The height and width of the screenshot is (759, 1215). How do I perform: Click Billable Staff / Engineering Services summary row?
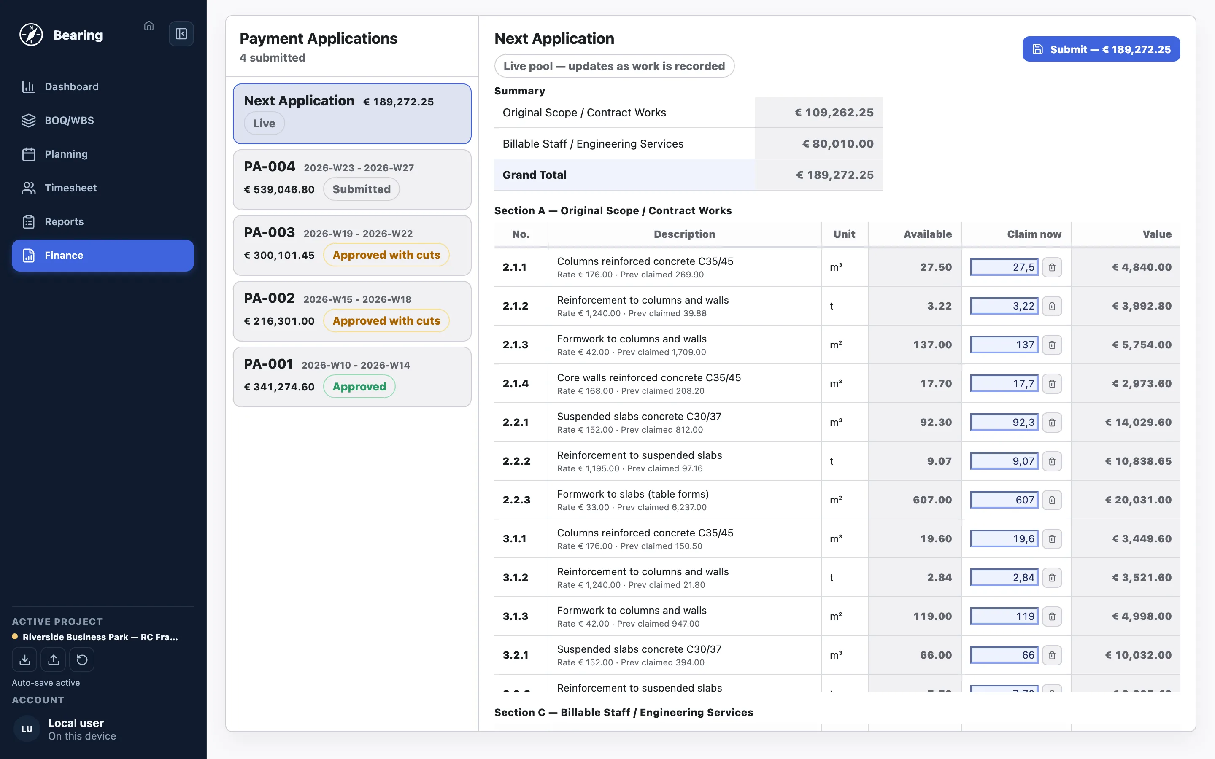[x=688, y=143]
